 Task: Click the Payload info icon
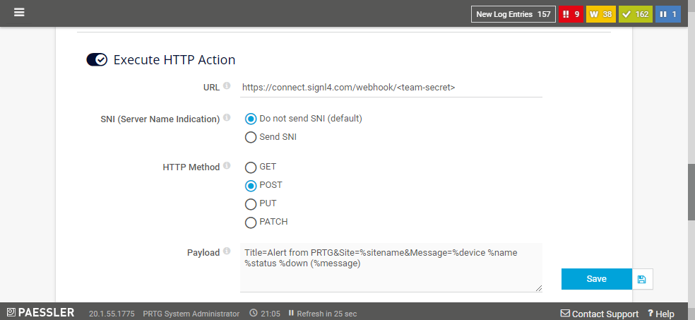coord(227,251)
